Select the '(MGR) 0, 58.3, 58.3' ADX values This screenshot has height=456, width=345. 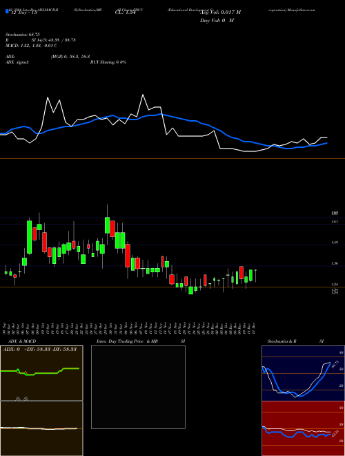70,57
